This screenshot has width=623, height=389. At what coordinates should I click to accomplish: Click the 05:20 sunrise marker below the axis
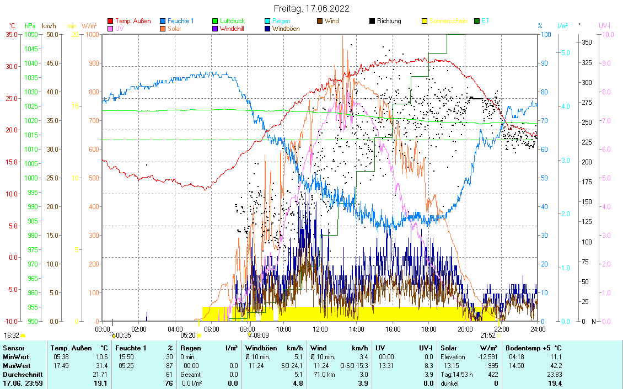click(188, 335)
